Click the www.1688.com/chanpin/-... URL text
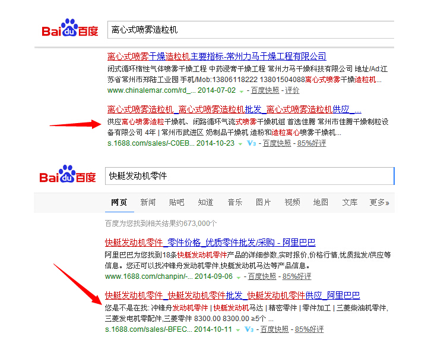 (x=149, y=276)
